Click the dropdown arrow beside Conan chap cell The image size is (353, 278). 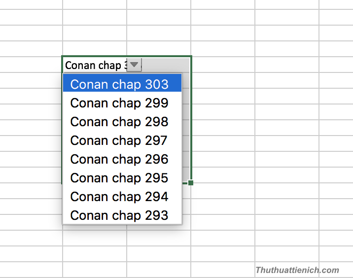pos(134,65)
